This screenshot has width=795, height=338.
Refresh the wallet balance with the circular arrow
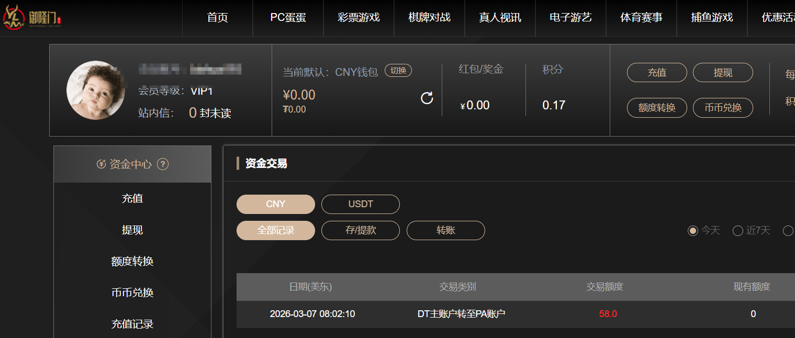(x=427, y=98)
